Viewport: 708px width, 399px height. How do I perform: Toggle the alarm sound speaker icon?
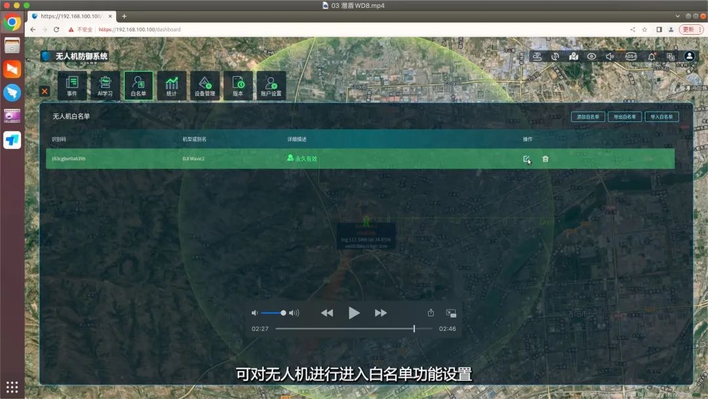pos(610,56)
